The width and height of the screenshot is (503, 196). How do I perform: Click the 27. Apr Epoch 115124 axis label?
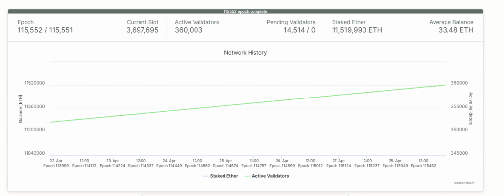point(339,163)
